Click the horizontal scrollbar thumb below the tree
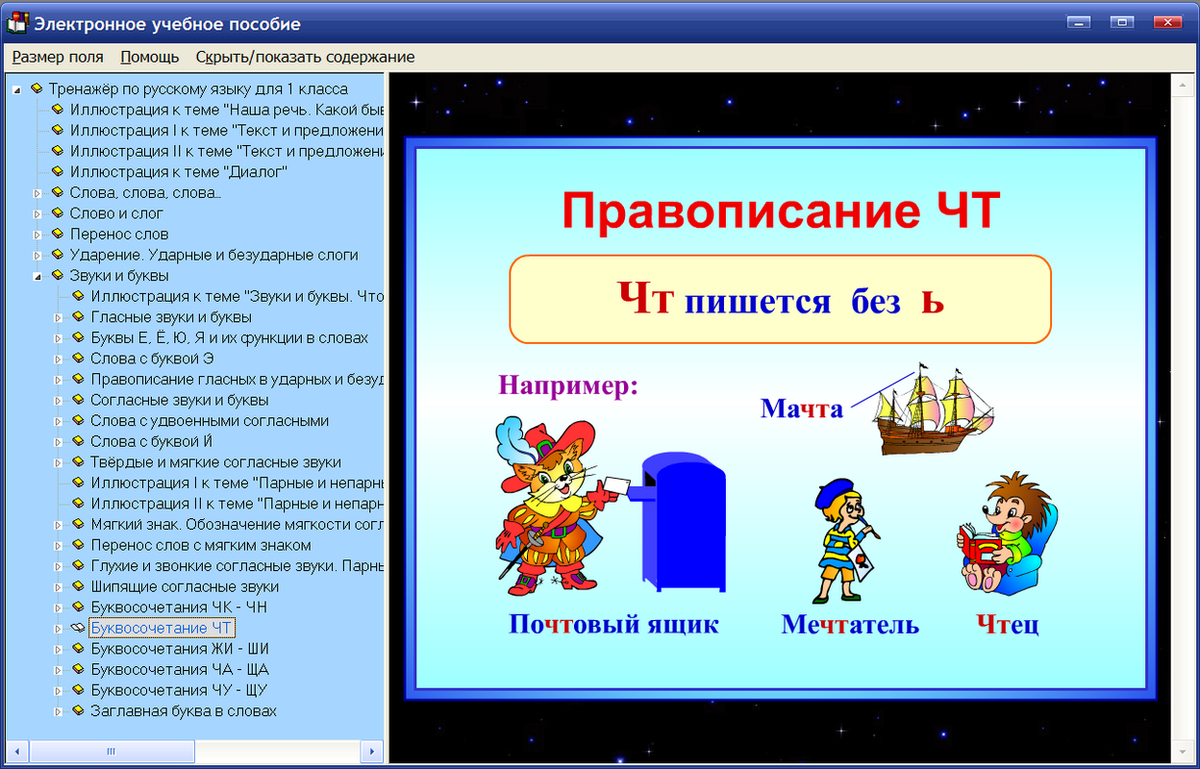This screenshot has width=1200, height=769. tap(111, 751)
